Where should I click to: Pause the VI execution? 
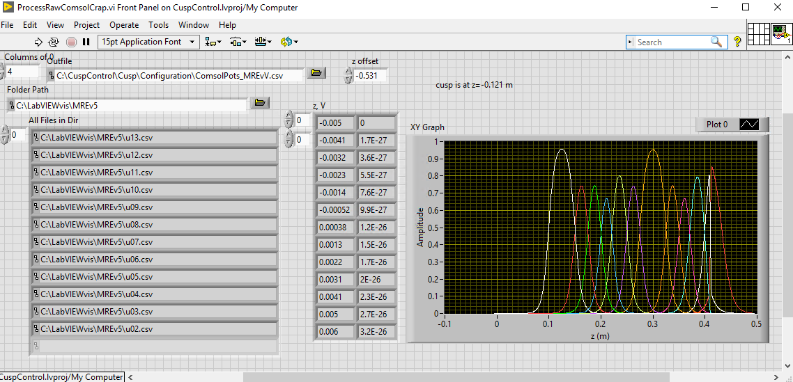pyautogui.click(x=86, y=42)
